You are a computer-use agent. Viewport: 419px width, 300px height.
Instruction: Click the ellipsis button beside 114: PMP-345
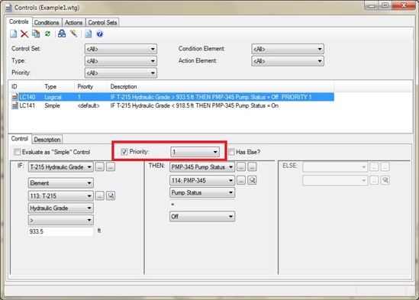pyautogui.click(x=241, y=180)
